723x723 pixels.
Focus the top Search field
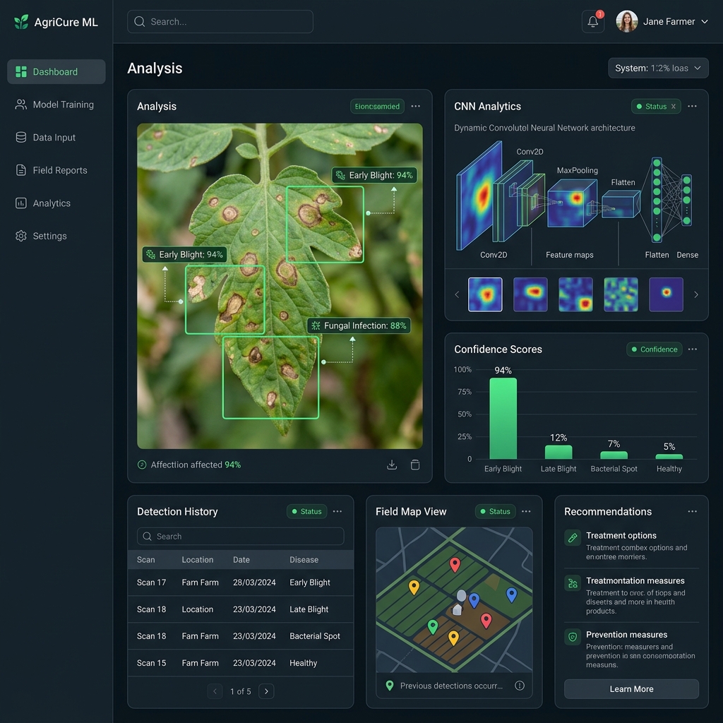220,22
